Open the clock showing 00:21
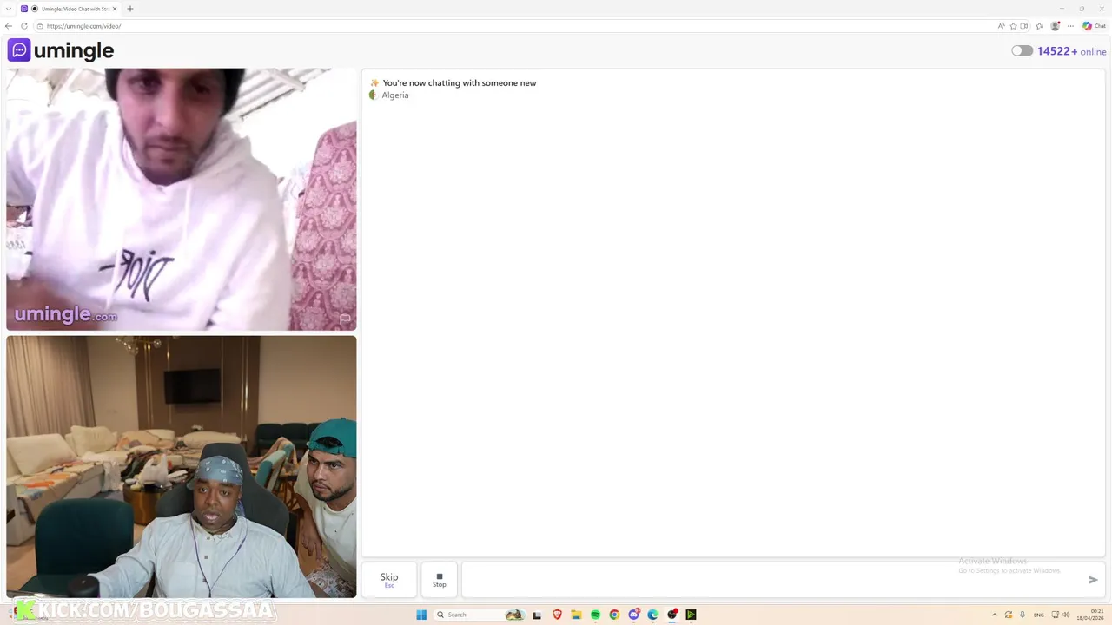Image resolution: width=1112 pixels, height=625 pixels. (1090, 615)
